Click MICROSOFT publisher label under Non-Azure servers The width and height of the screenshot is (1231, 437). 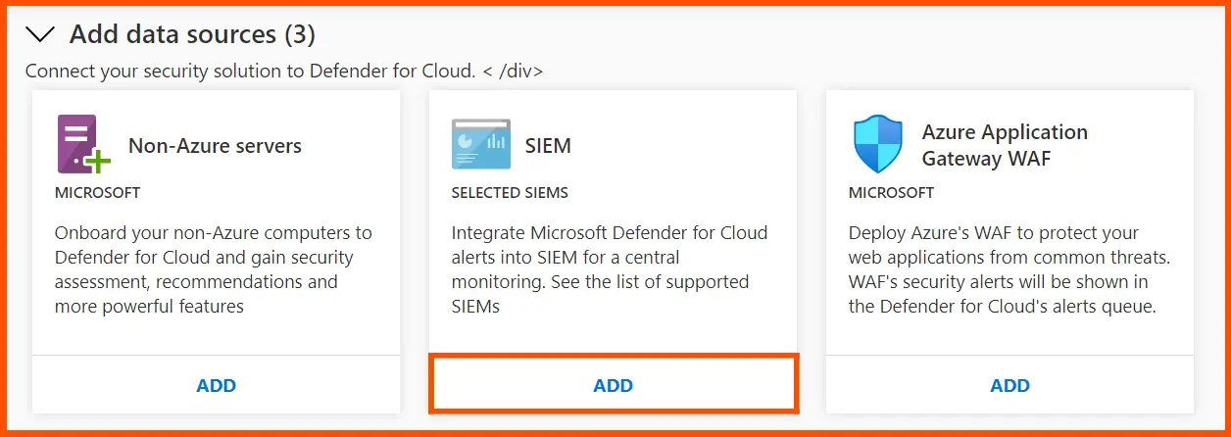click(x=98, y=193)
